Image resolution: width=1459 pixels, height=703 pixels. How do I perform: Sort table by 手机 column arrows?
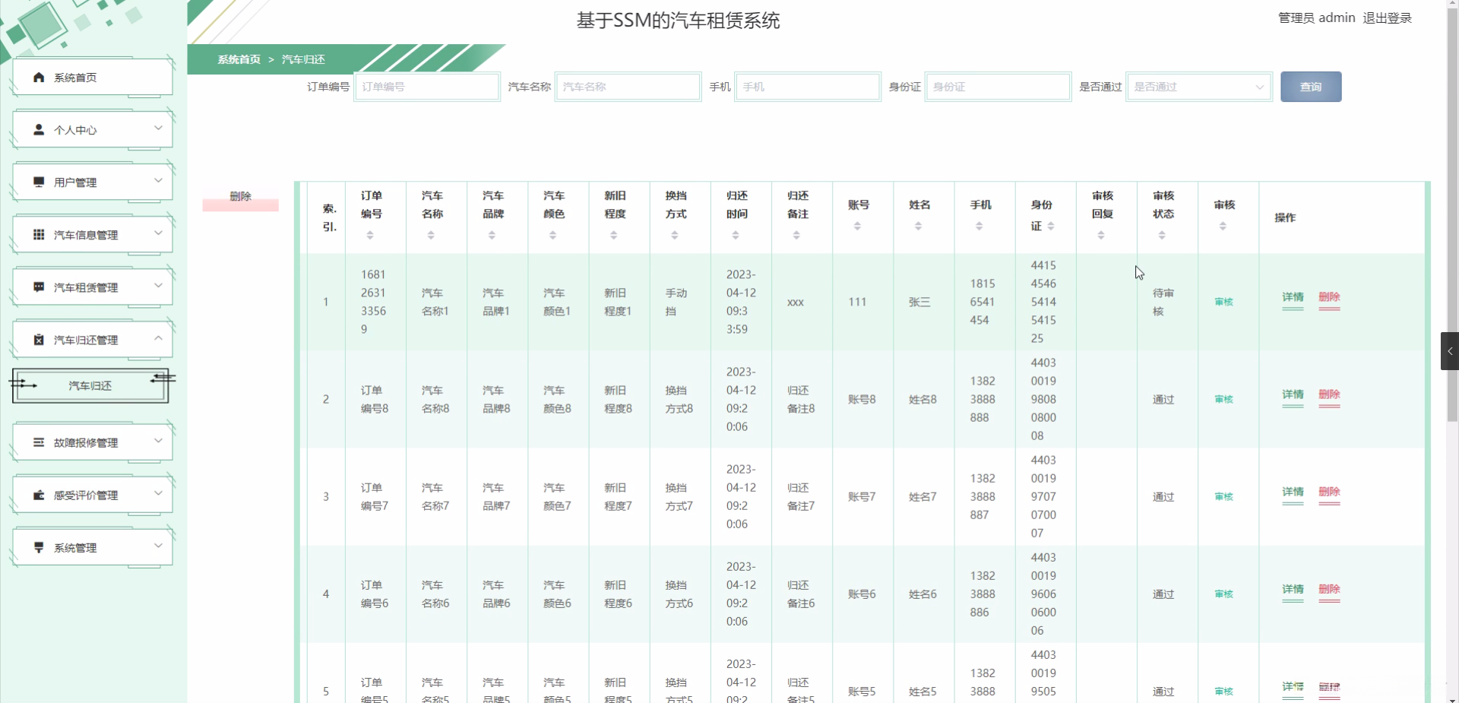979,226
